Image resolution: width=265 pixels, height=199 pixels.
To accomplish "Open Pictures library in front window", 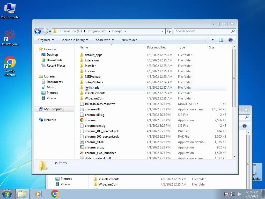I will click(x=52, y=93).
